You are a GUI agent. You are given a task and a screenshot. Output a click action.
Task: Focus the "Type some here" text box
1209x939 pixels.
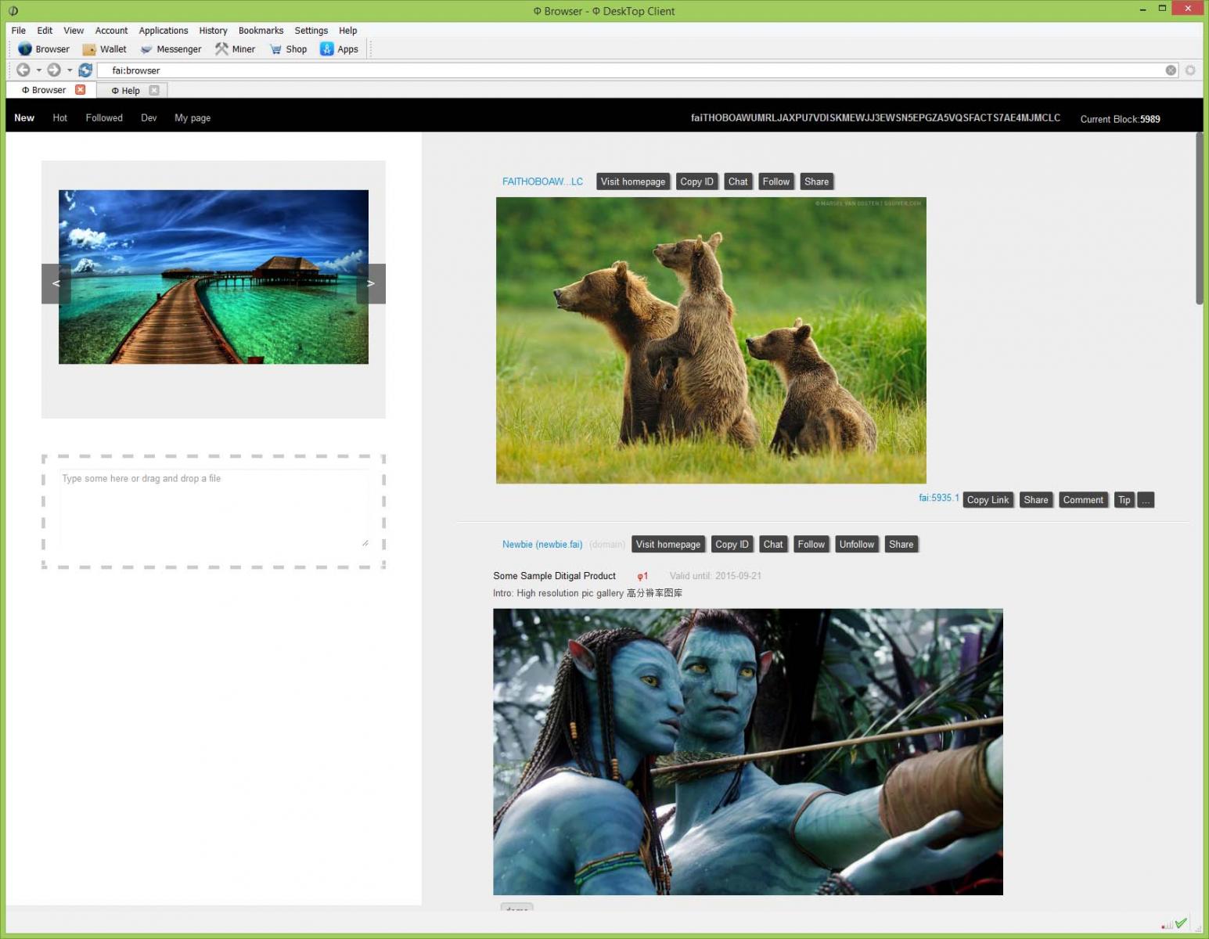(x=214, y=509)
